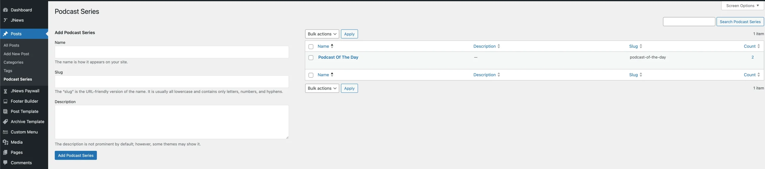Image resolution: width=765 pixels, height=169 pixels.
Task: Click the Post Template icon
Action: [x=5, y=111]
